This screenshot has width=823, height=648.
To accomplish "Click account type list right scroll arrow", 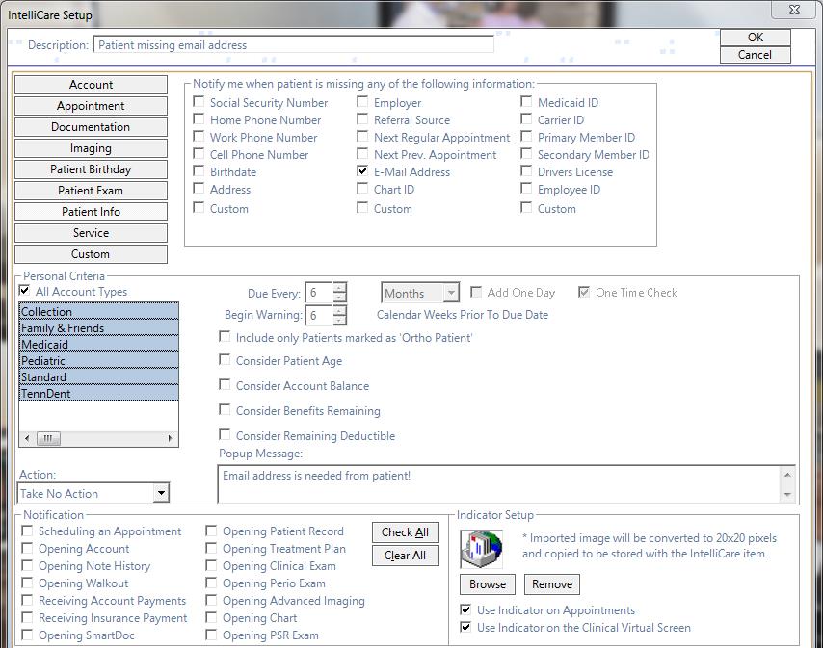I will [170, 438].
